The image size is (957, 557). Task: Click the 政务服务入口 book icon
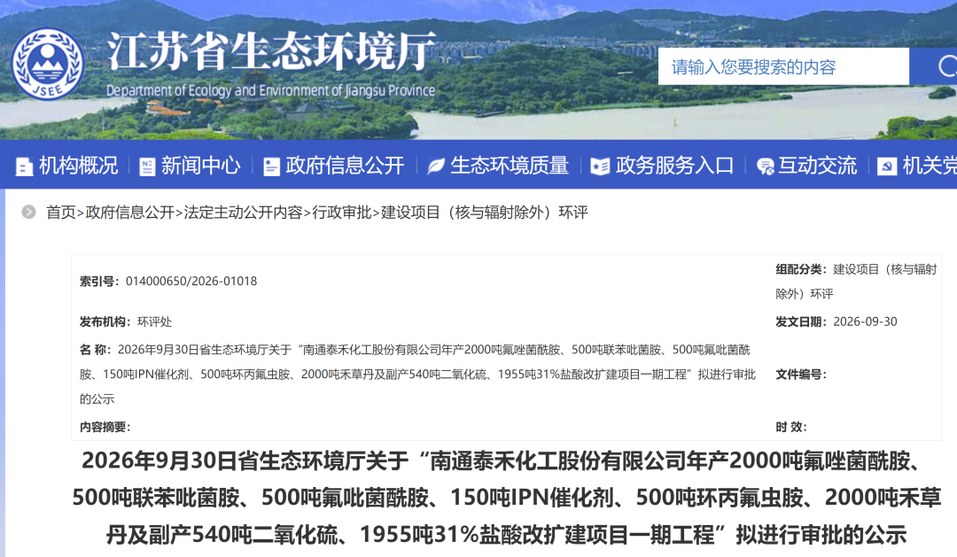click(600, 166)
